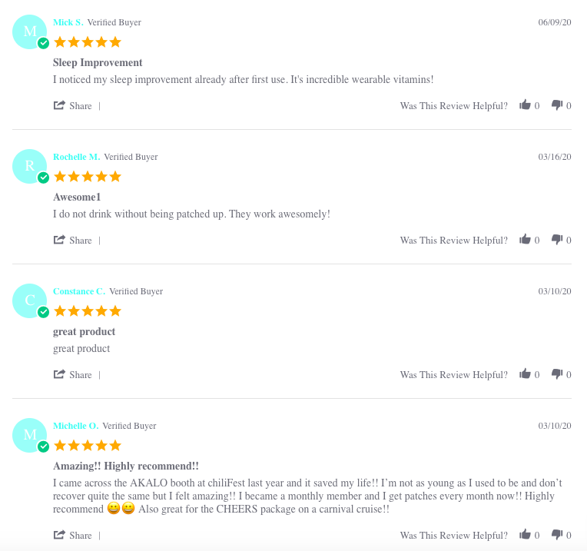This screenshot has width=587, height=551.
Task: Share Rochelle M.'s review
Action: [x=73, y=241]
